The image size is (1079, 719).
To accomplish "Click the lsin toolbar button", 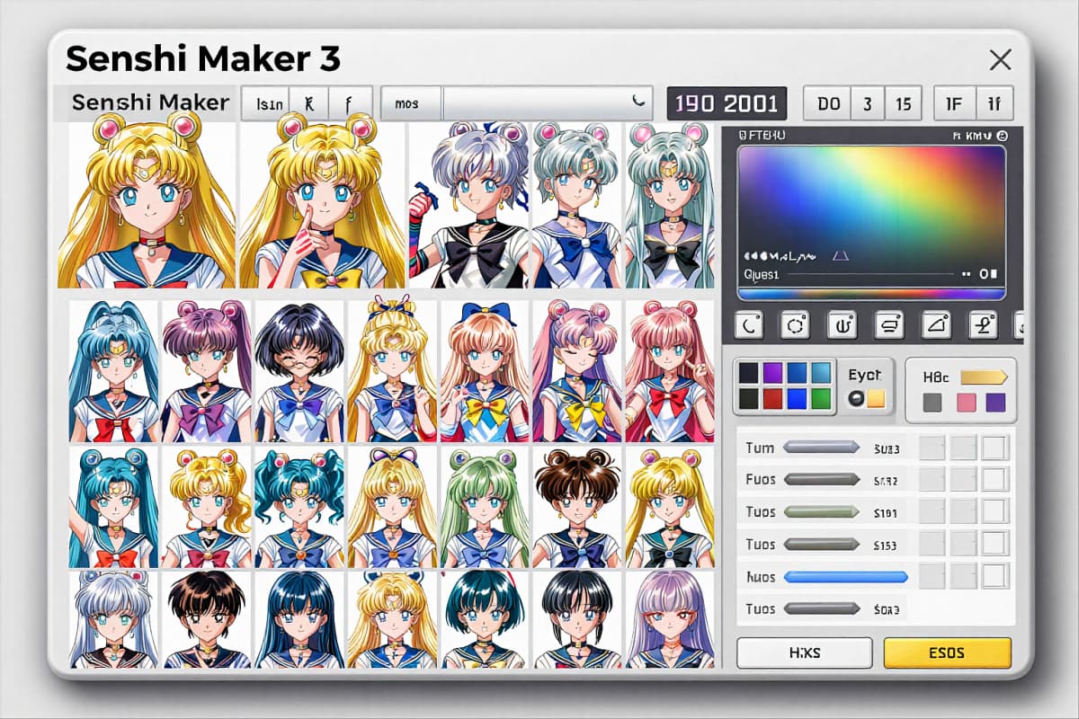I will (268, 103).
